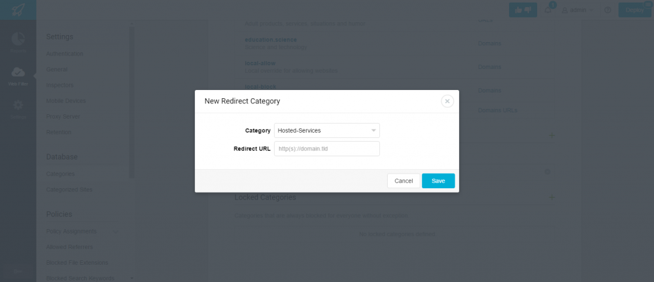The width and height of the screenshot is (654, 282).
Task: Expand the admin user menu
Action: point(577,10)
